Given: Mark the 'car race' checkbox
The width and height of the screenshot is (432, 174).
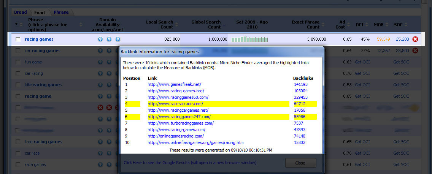Looking at the screenshot, I should coord(18,153).
